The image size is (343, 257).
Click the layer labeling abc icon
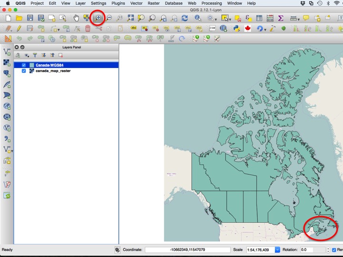[x=133, y=28]
